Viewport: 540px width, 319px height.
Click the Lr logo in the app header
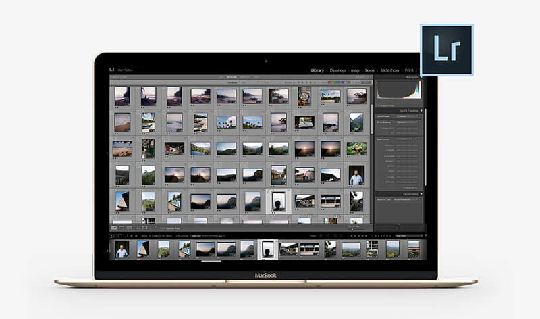112,70
